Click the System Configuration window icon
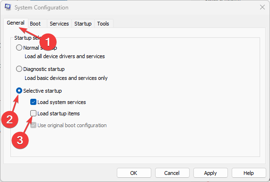Screen dimensions: 270x182 click(x=8, y=7)
